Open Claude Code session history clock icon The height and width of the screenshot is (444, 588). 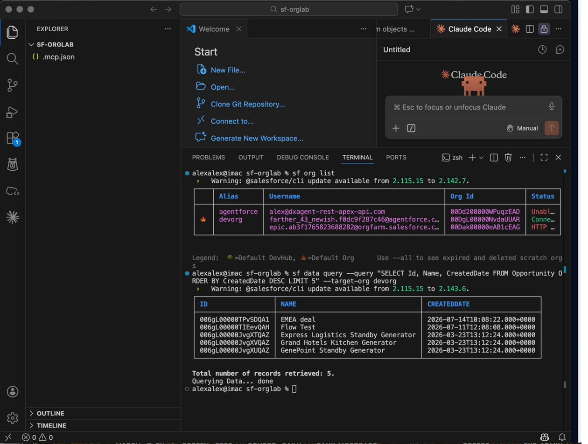pos(542,49)
